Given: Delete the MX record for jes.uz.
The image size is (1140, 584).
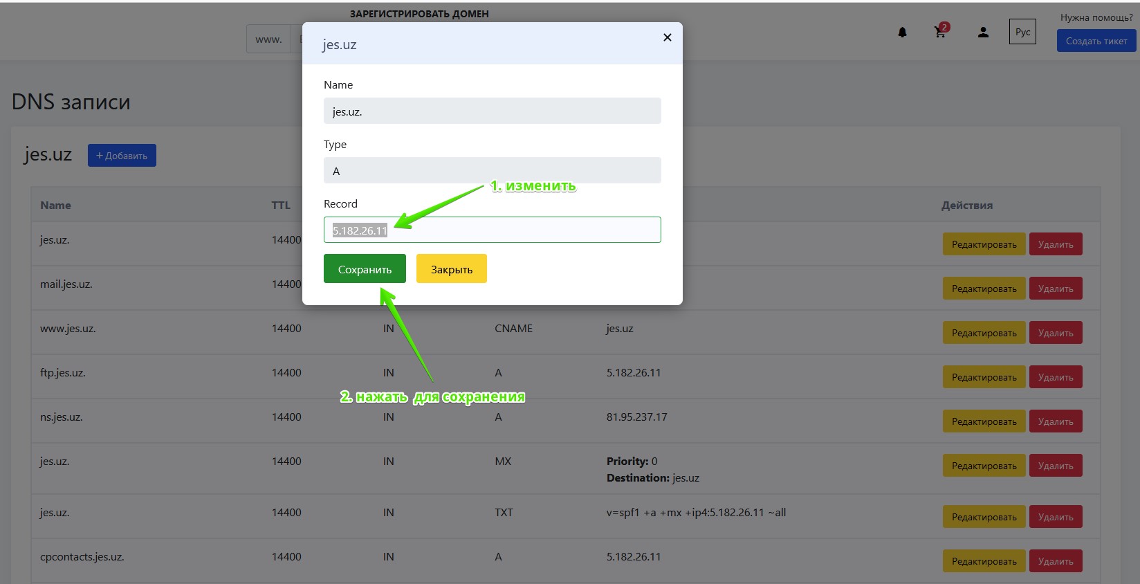Looking at the screenshot, I should click(x=1055, y=466).
